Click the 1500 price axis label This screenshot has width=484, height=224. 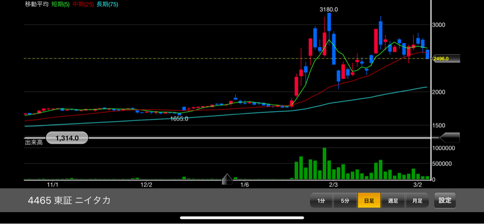(438, 125)
